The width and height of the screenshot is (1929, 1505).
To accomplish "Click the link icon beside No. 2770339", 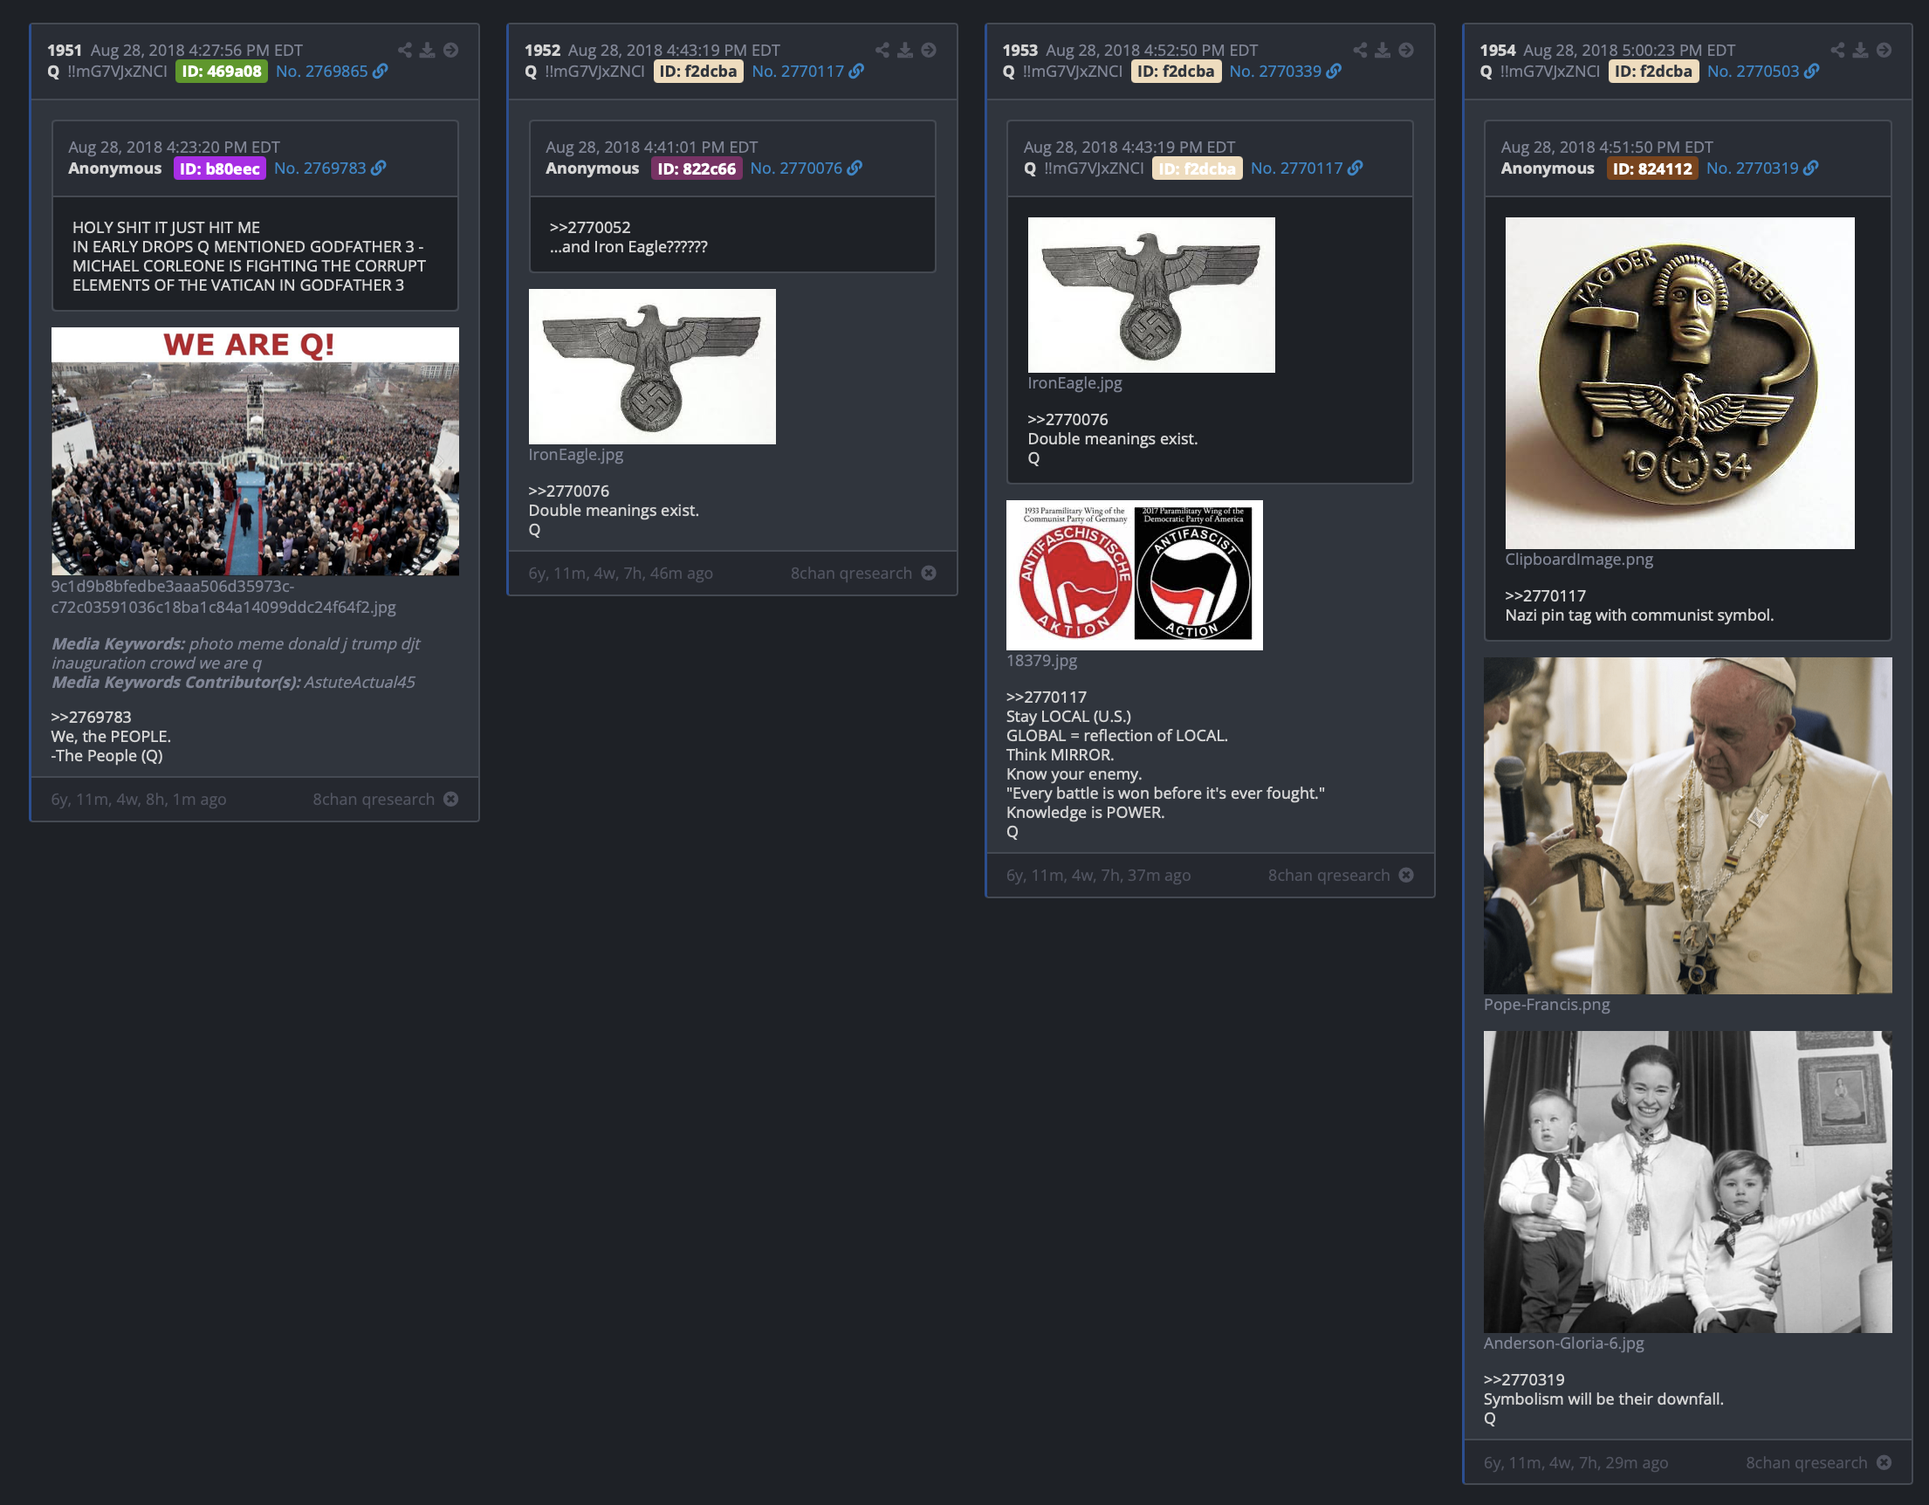I will (x=1335, y=72).
